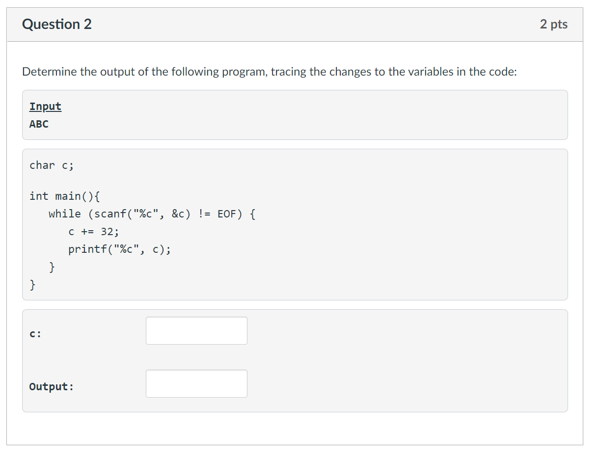Viewport: 599px width, 458px height.
Task: Click the answer field next to Output:
Action: [x=196, y=383]
